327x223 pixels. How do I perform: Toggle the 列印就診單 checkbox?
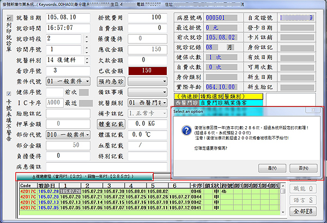click(9, 17)
